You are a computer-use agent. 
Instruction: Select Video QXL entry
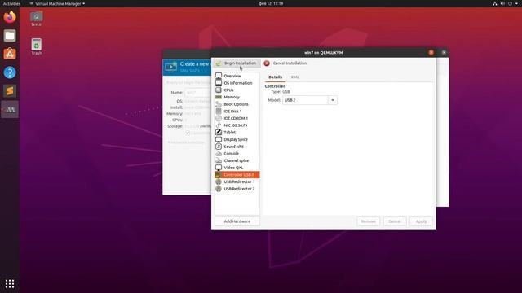(x=237, y=168)
